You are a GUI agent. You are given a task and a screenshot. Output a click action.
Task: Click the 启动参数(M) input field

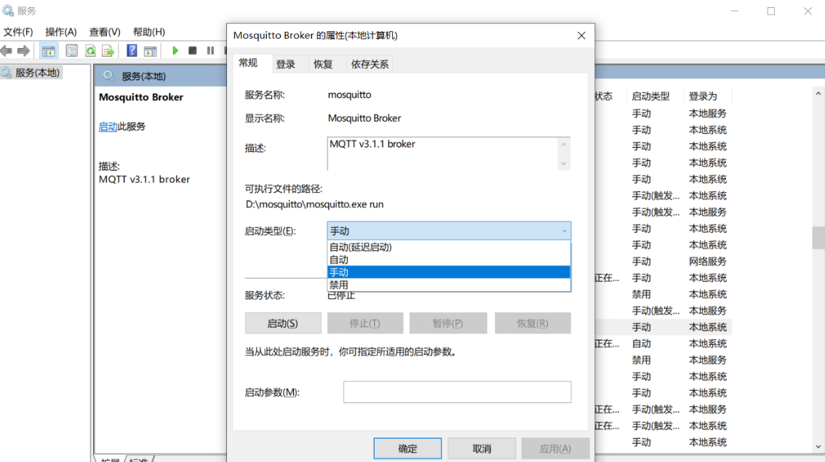point(457,392)
